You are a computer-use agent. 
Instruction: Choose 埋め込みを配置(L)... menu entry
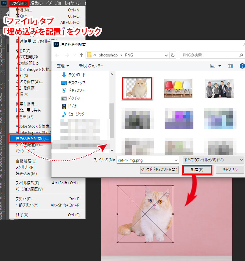30,138
